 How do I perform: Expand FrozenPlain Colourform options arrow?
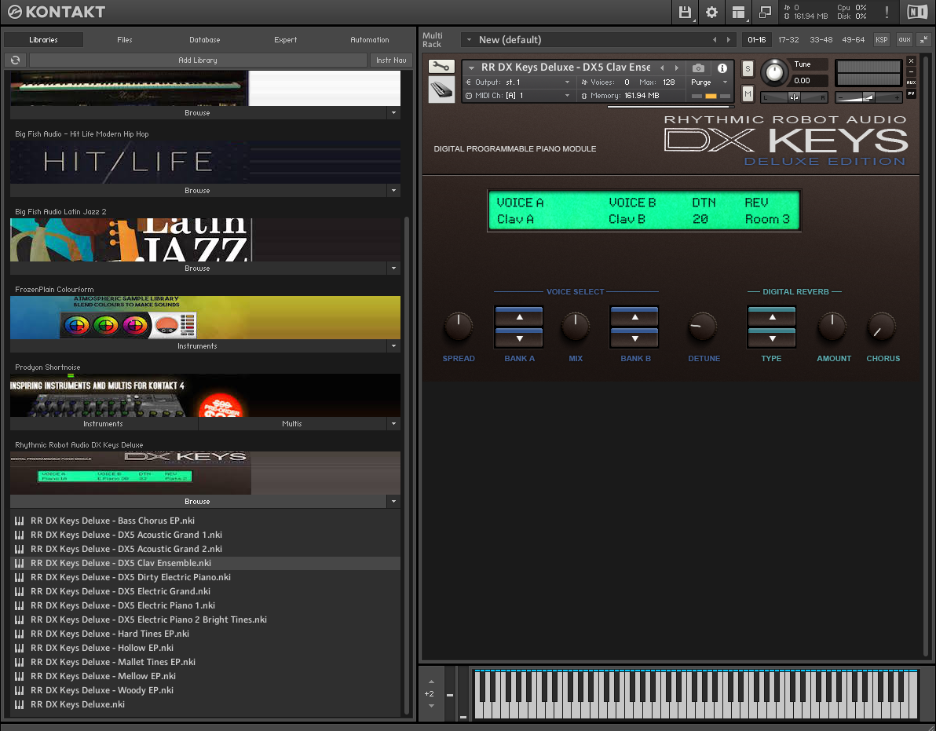point(393,345)
